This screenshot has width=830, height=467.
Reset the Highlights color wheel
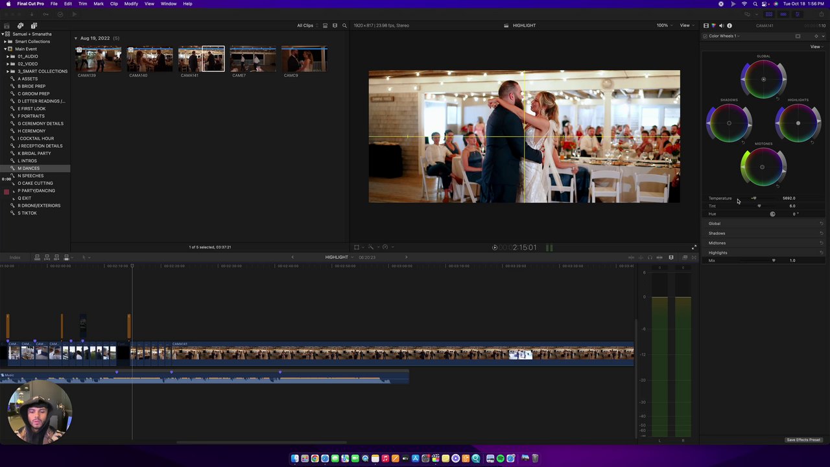click(812, 142)
